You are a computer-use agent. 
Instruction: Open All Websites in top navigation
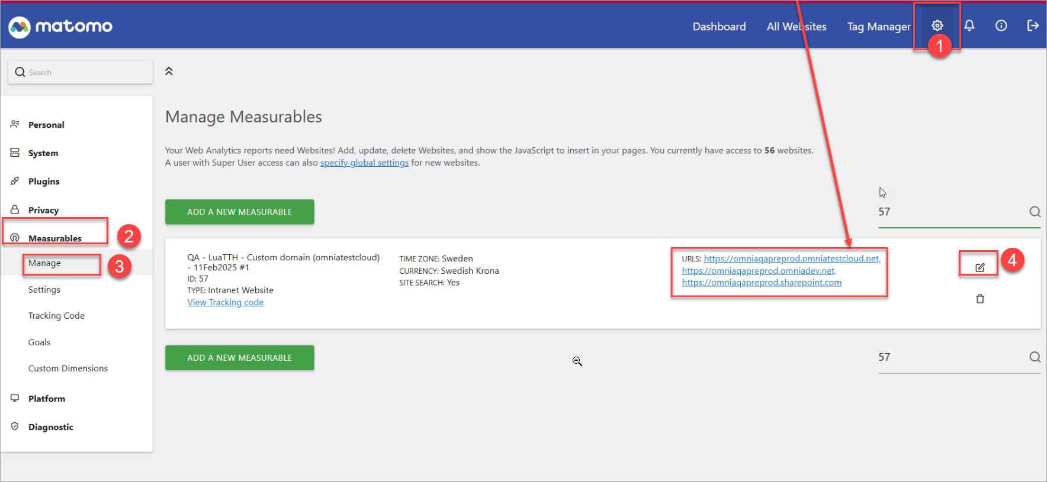click(797, 27)
